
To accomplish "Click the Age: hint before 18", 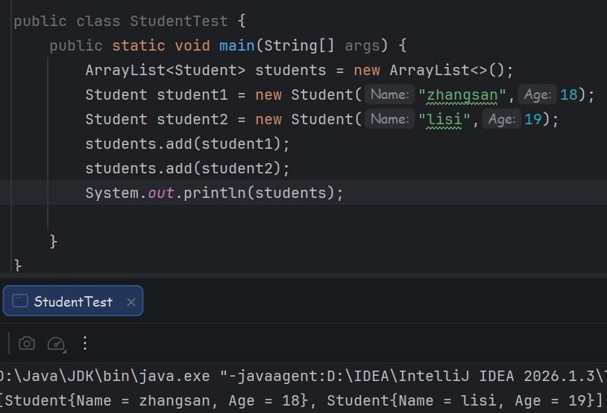I will coord(538,95).
